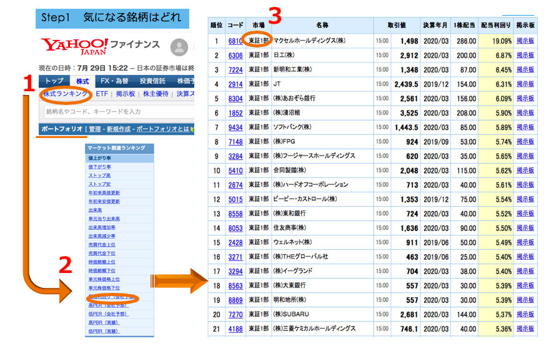Open the 売買代金上位 ranking
Image resolution: width=544 pixels, height=346 pixels.
pos(102,245)
